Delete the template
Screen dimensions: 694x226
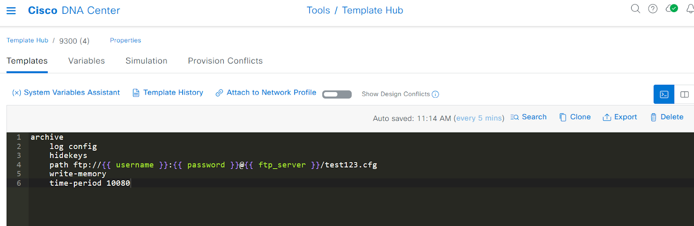point(667,117)
